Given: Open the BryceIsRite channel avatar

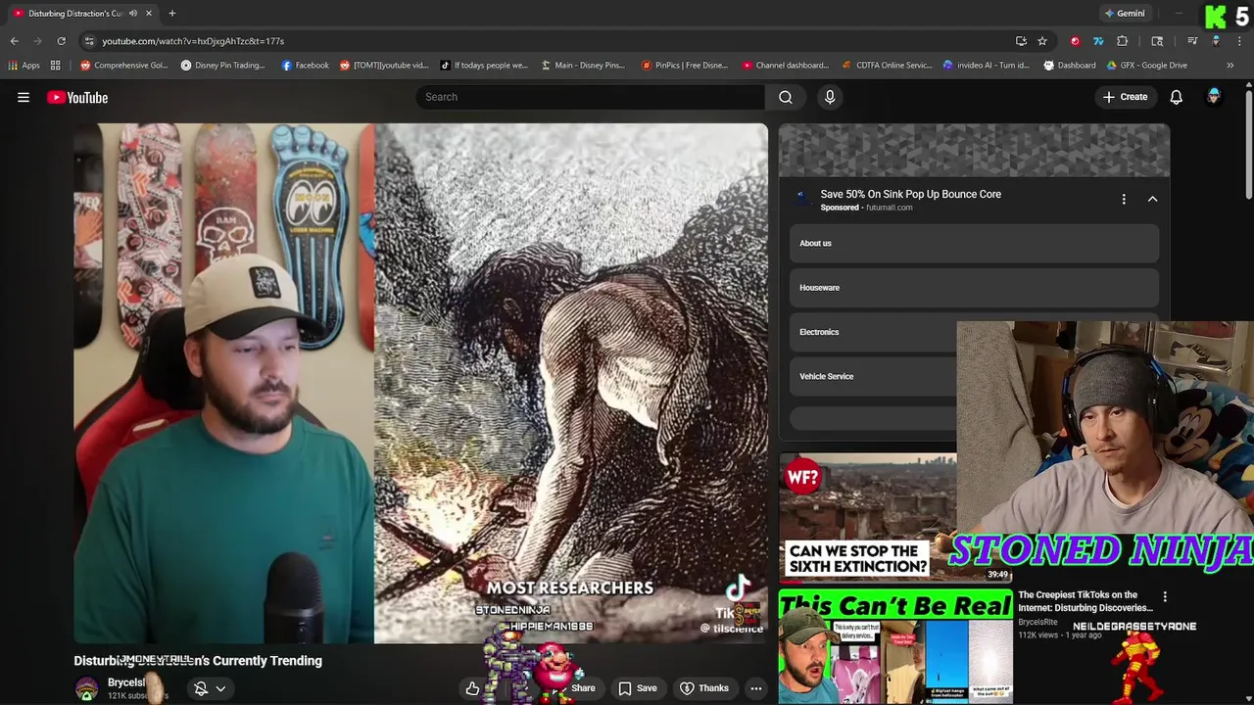Looking at the screenshot, I should pyautogui.click(x=86, y=688).
